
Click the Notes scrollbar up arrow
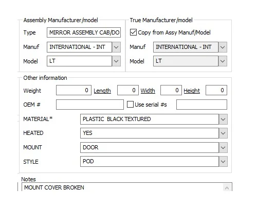click(227, 188)
